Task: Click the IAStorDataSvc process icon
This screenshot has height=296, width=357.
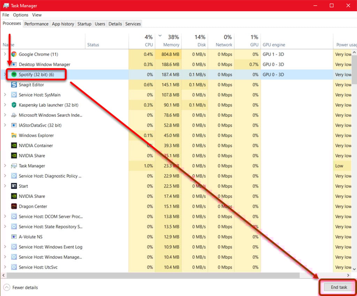Action: tap(14, 125)
